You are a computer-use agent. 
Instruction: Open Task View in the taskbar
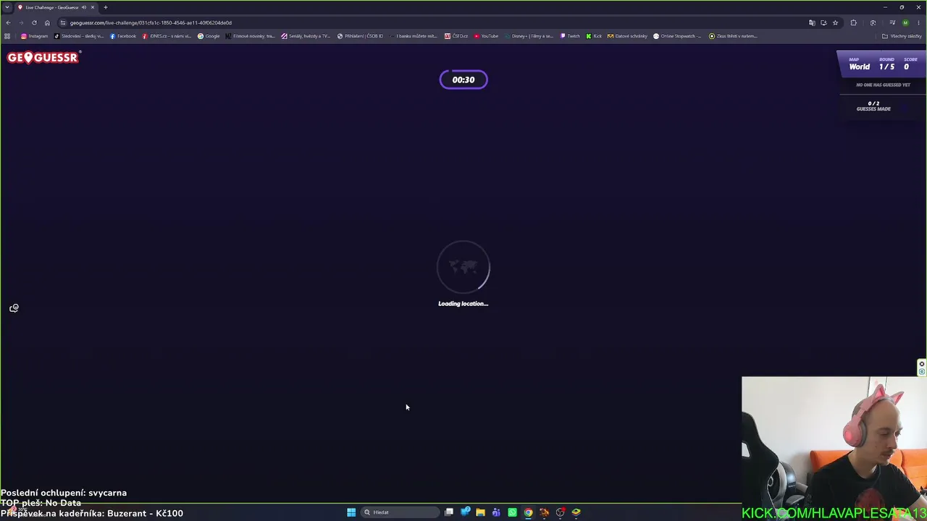click(x=449, y=512)
